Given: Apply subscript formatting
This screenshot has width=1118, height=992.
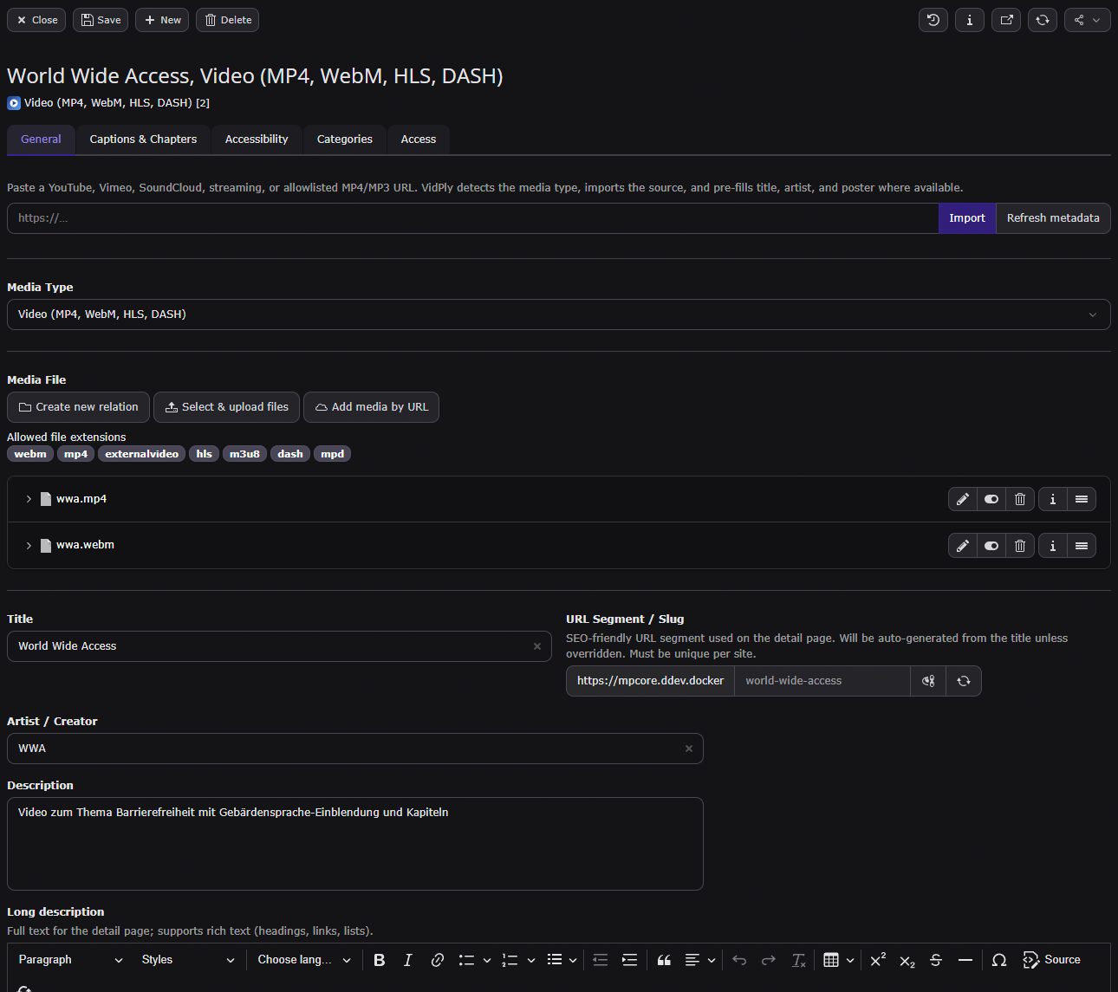Looking at the screenshot, I should point(907,960).
